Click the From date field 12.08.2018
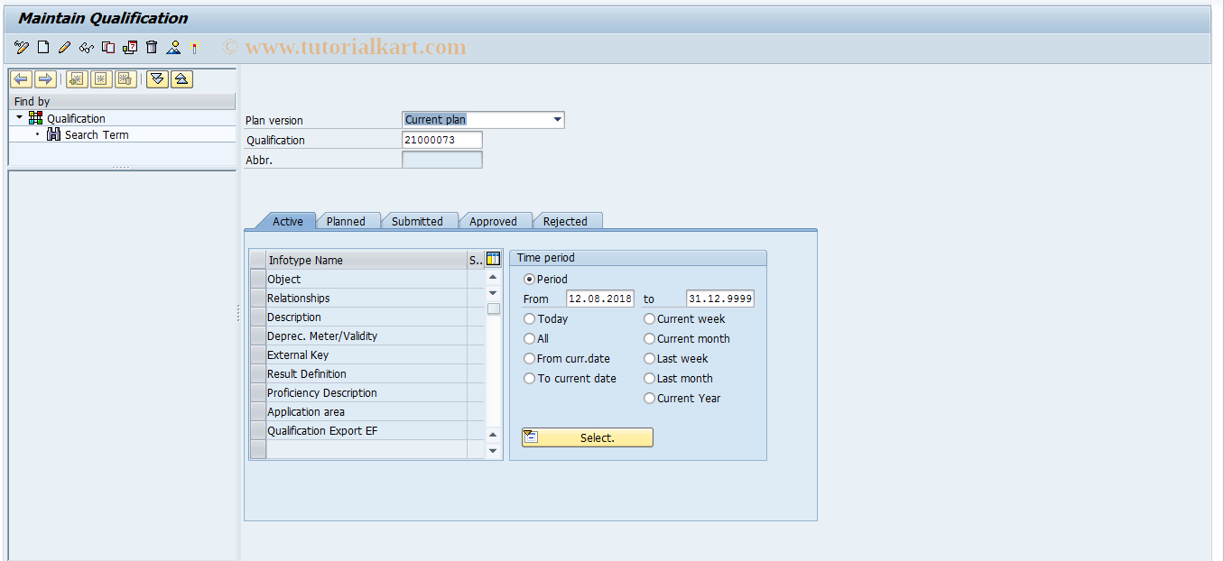 [x=600, y=299]
